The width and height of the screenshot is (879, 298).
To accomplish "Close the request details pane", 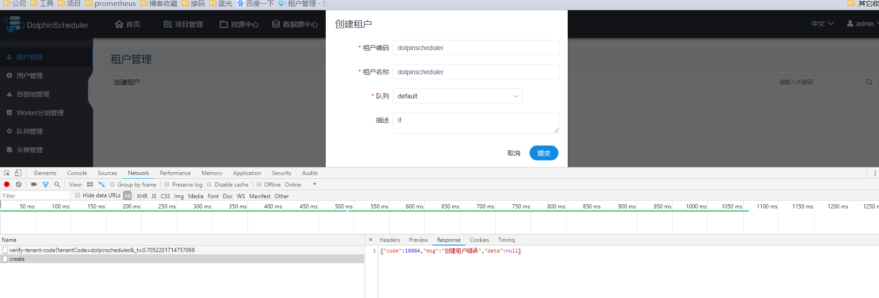I will pyautogui.click(x=371, y=240).
